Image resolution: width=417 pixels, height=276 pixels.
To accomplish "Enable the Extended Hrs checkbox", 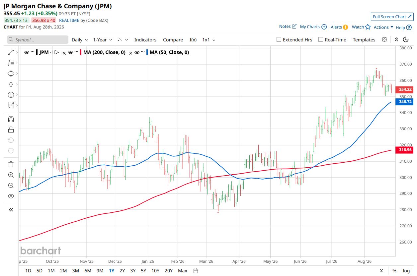I will (x=279, y=39).
